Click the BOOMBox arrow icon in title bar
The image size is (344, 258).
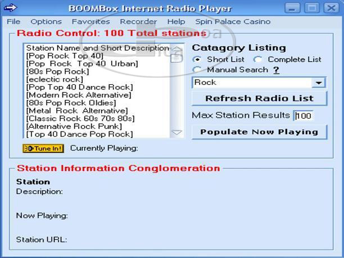point(11,8)
